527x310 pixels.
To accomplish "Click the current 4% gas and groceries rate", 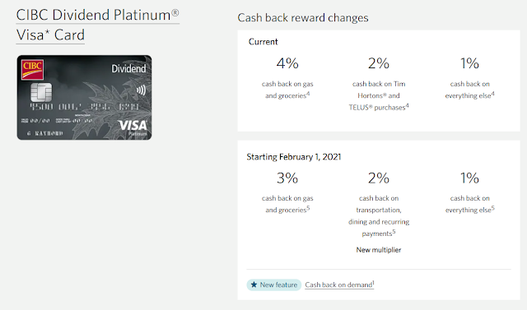I will point(287,63).
